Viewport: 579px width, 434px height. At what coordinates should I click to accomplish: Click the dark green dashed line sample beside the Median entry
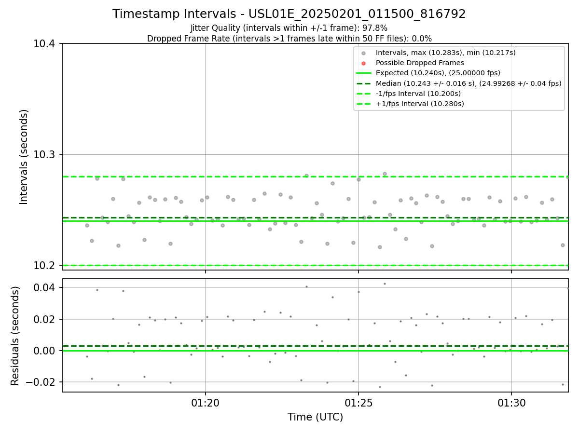point(364,83)
